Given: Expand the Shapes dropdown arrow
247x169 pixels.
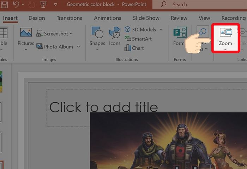Looking at the screenshot, I should tap(97, 50).
